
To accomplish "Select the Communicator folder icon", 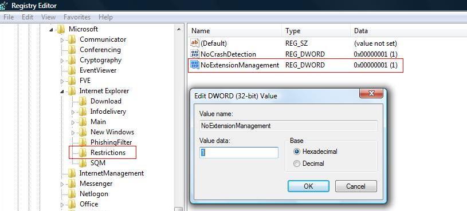I will point(72,39).
